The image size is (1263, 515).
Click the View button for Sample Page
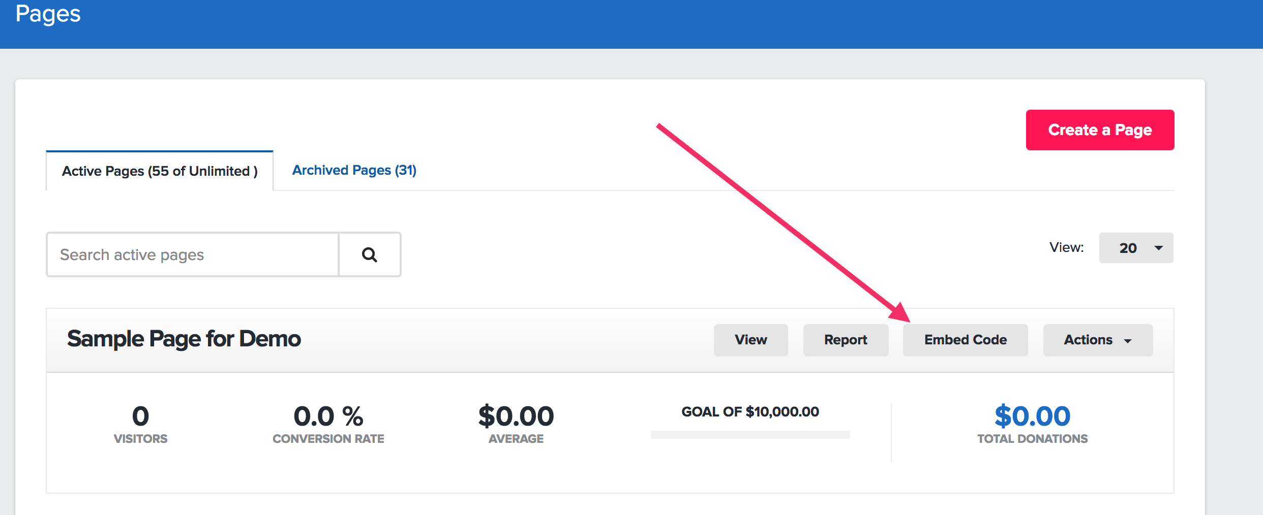click(750, 340)
